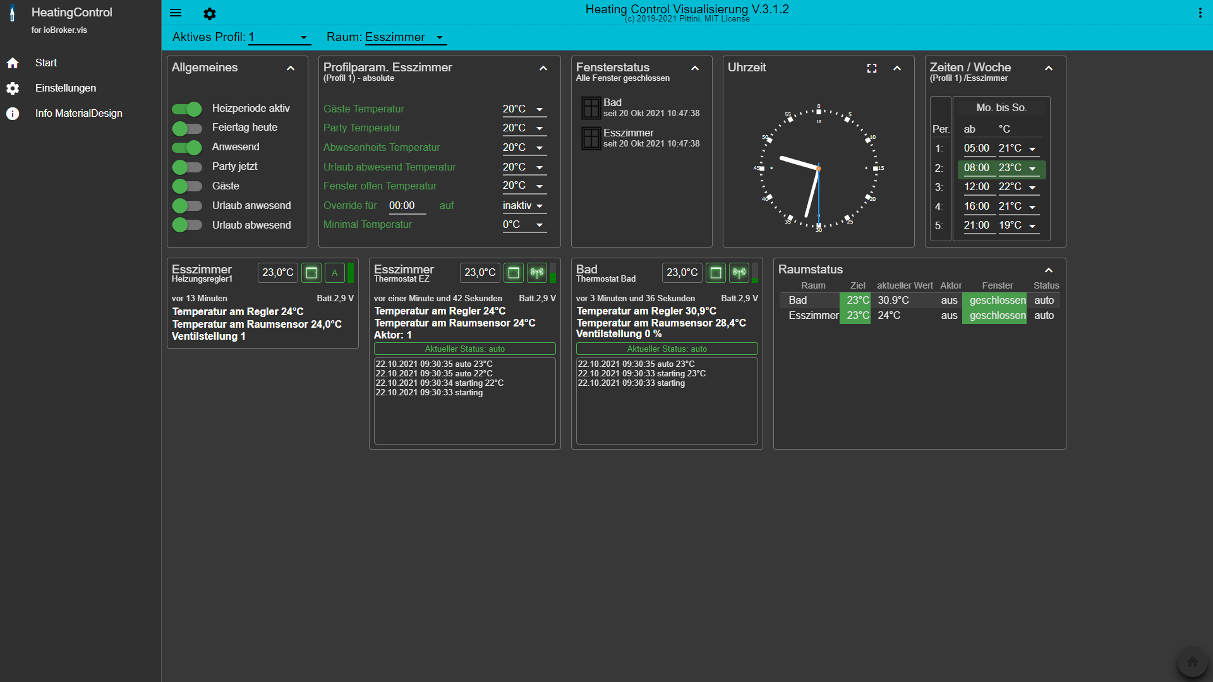The image size is (1213, 682).
Task: Open the hamburger menu icon
Action: click(x=176, y=13)
